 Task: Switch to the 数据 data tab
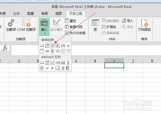point(30,13)
